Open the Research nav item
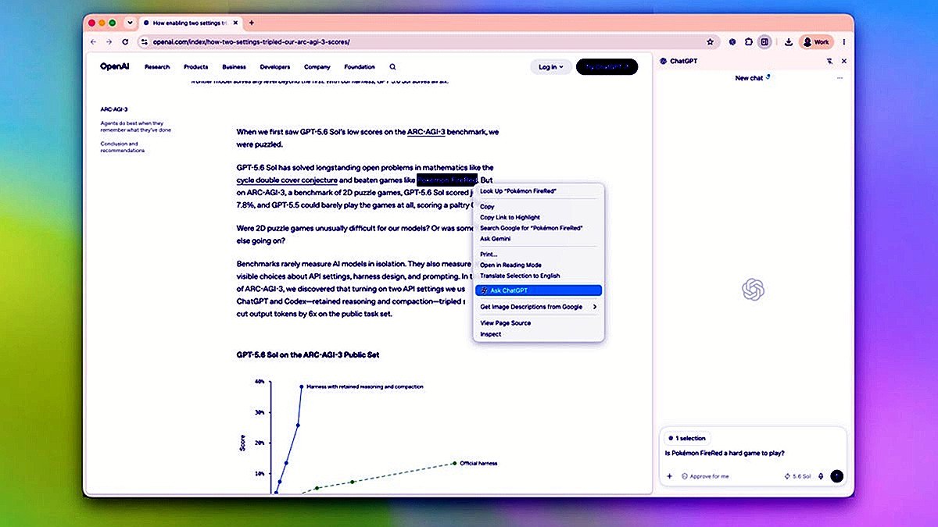 [157, 67]
